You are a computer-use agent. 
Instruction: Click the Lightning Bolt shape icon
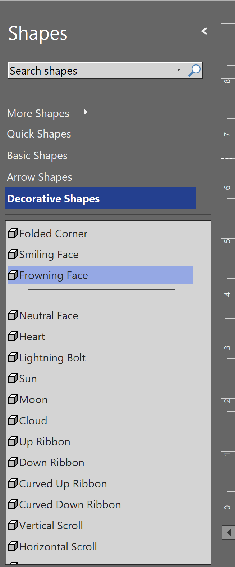(13, 357)
